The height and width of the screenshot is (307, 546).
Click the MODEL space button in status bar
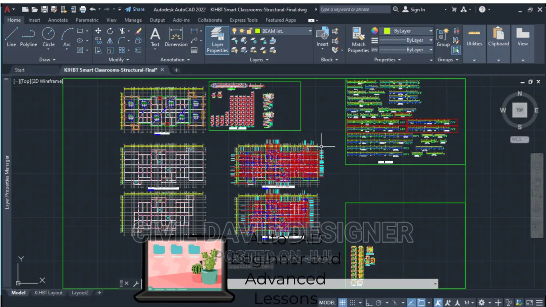click(x=327, y=303)
